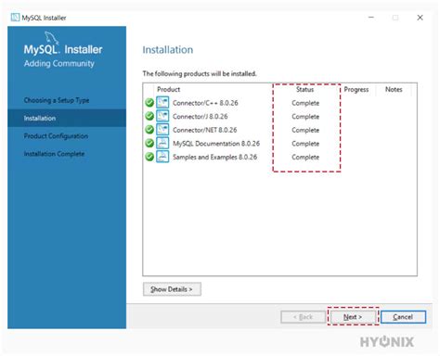
Task: Click the product icon for Connector/NET 8.0.26
Action: [162, 130]
